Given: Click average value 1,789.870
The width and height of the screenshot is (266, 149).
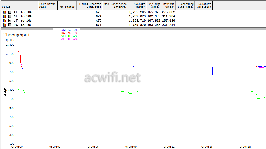Looking at the screenshot, I should (137, 25).
